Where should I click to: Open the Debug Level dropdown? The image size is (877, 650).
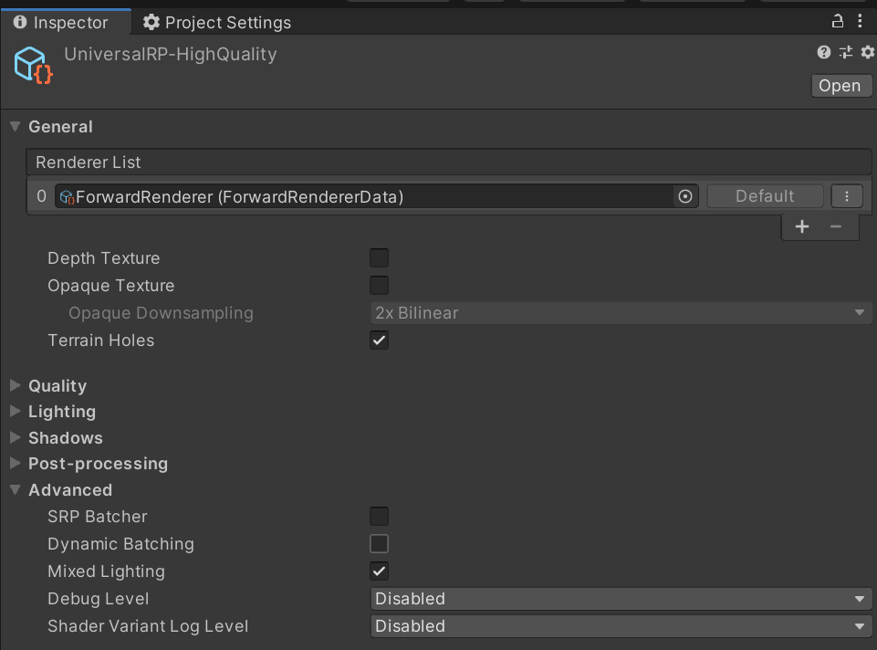click(621, 599)
